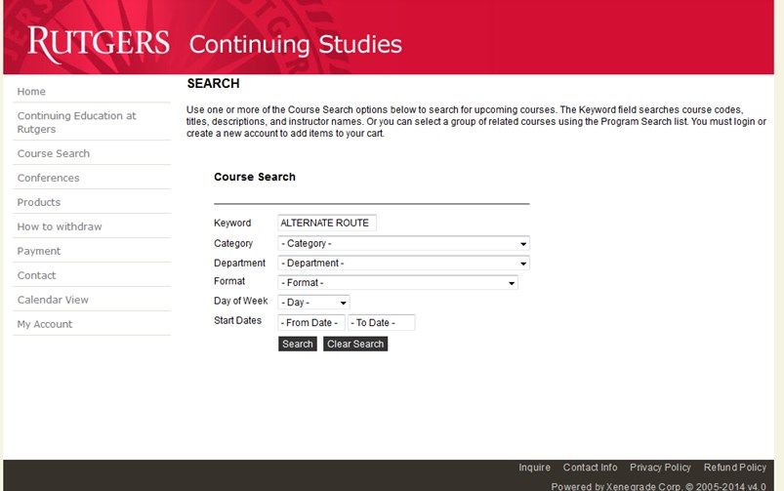
Task: Click the Keyword input field
Action: pyautogui.click(x=327, y=223)
